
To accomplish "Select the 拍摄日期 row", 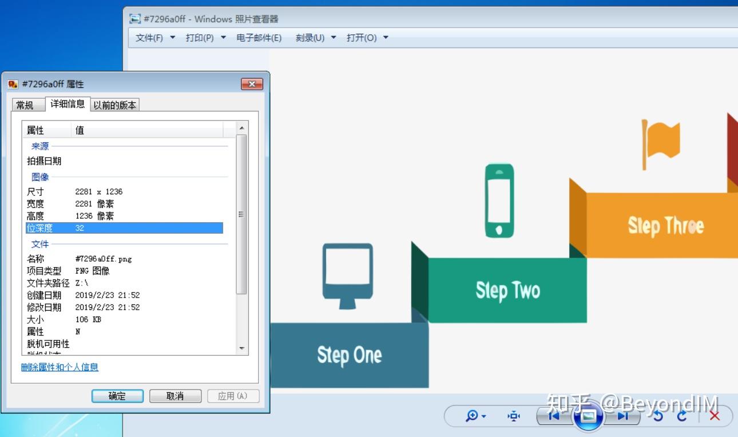I will pyautogui.click(x=124, y=161).
